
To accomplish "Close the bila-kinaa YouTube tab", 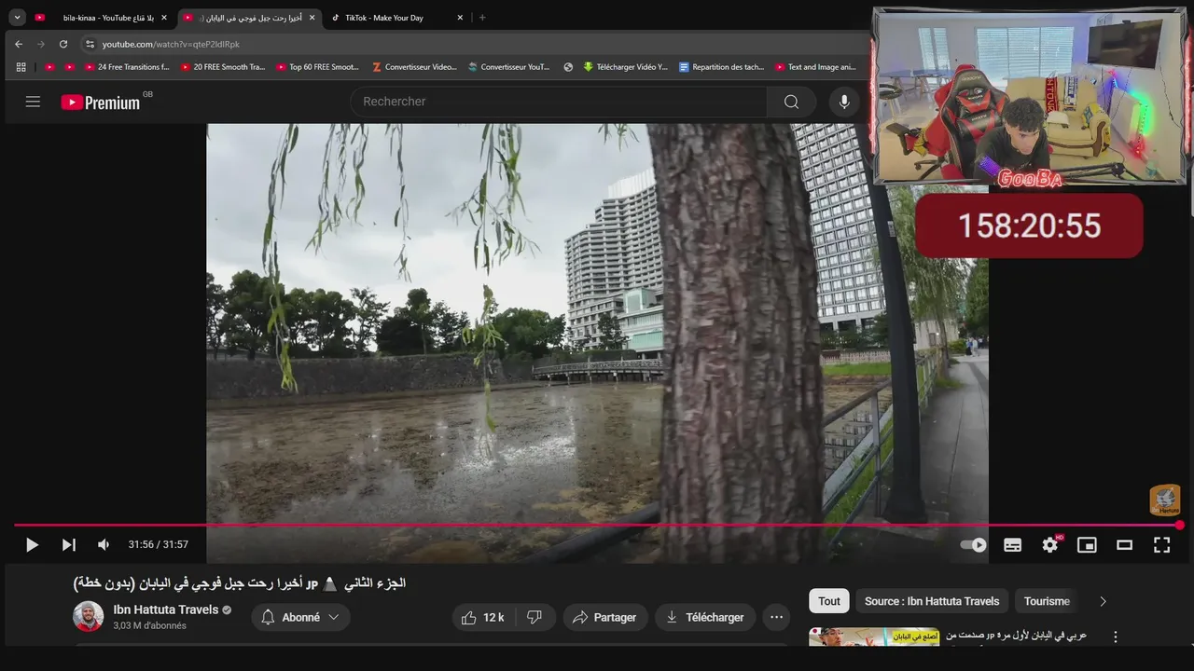I will tap(164, 18).
